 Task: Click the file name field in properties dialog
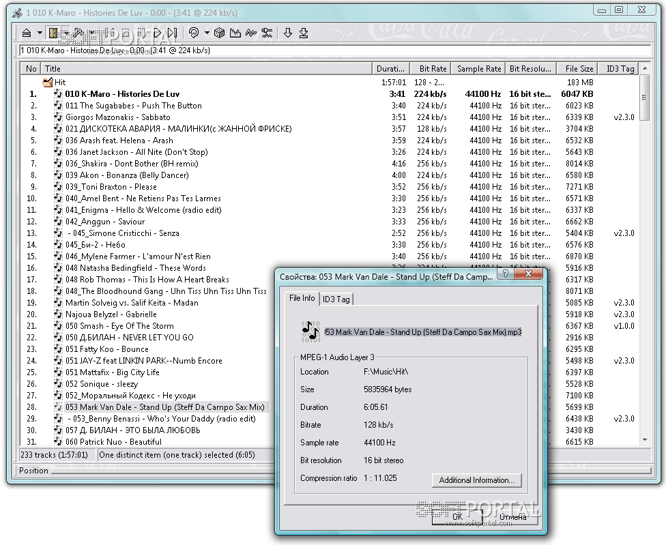point(423,332)
